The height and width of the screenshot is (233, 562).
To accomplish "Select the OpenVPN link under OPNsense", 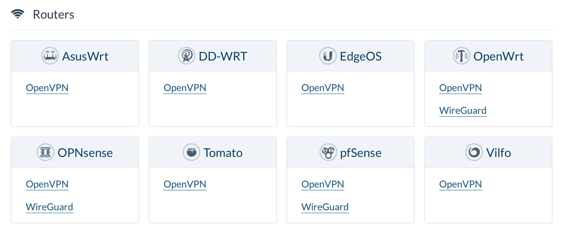I will point(47,184).
